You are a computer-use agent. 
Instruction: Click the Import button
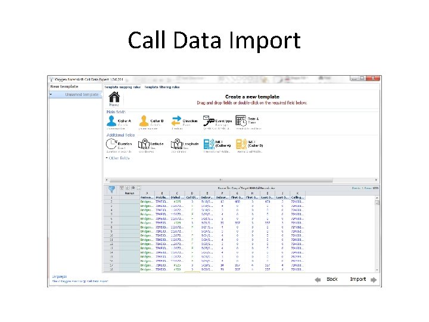coord(358,279)
